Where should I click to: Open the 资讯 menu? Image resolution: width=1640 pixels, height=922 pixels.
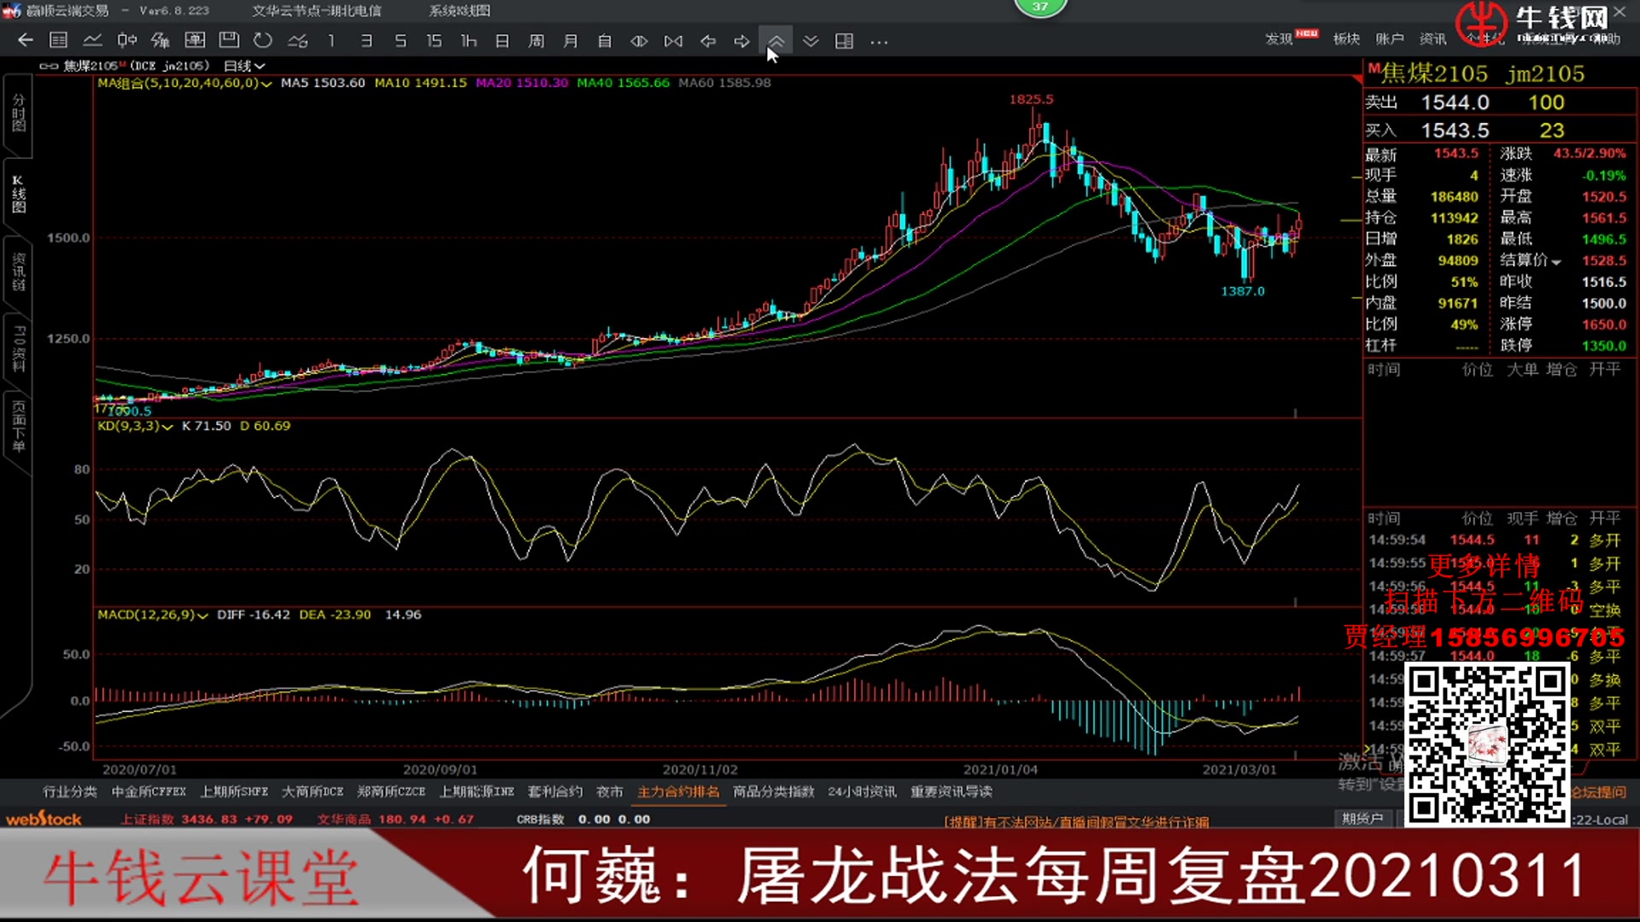[1432, 38]
